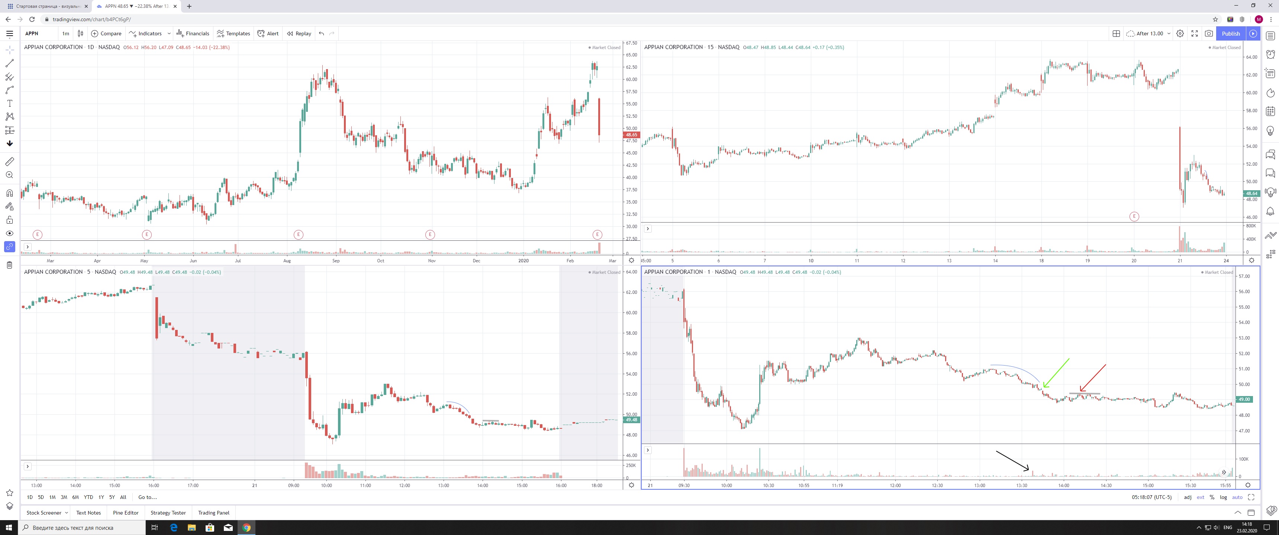The width and height of the screenshot is (1279, 535).
Task: Click the blue Publish button
Action: [x=1230, y=33]
